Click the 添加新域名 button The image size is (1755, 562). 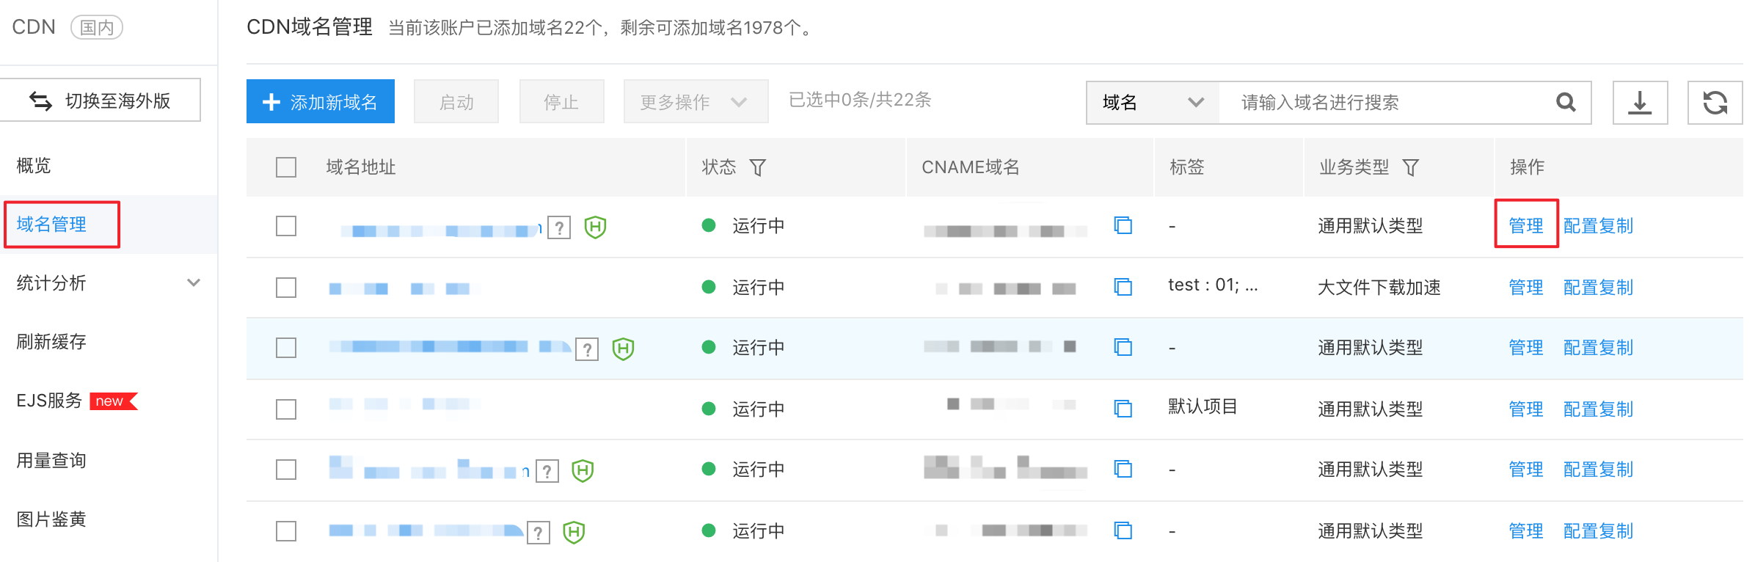[x=321, y=102]
